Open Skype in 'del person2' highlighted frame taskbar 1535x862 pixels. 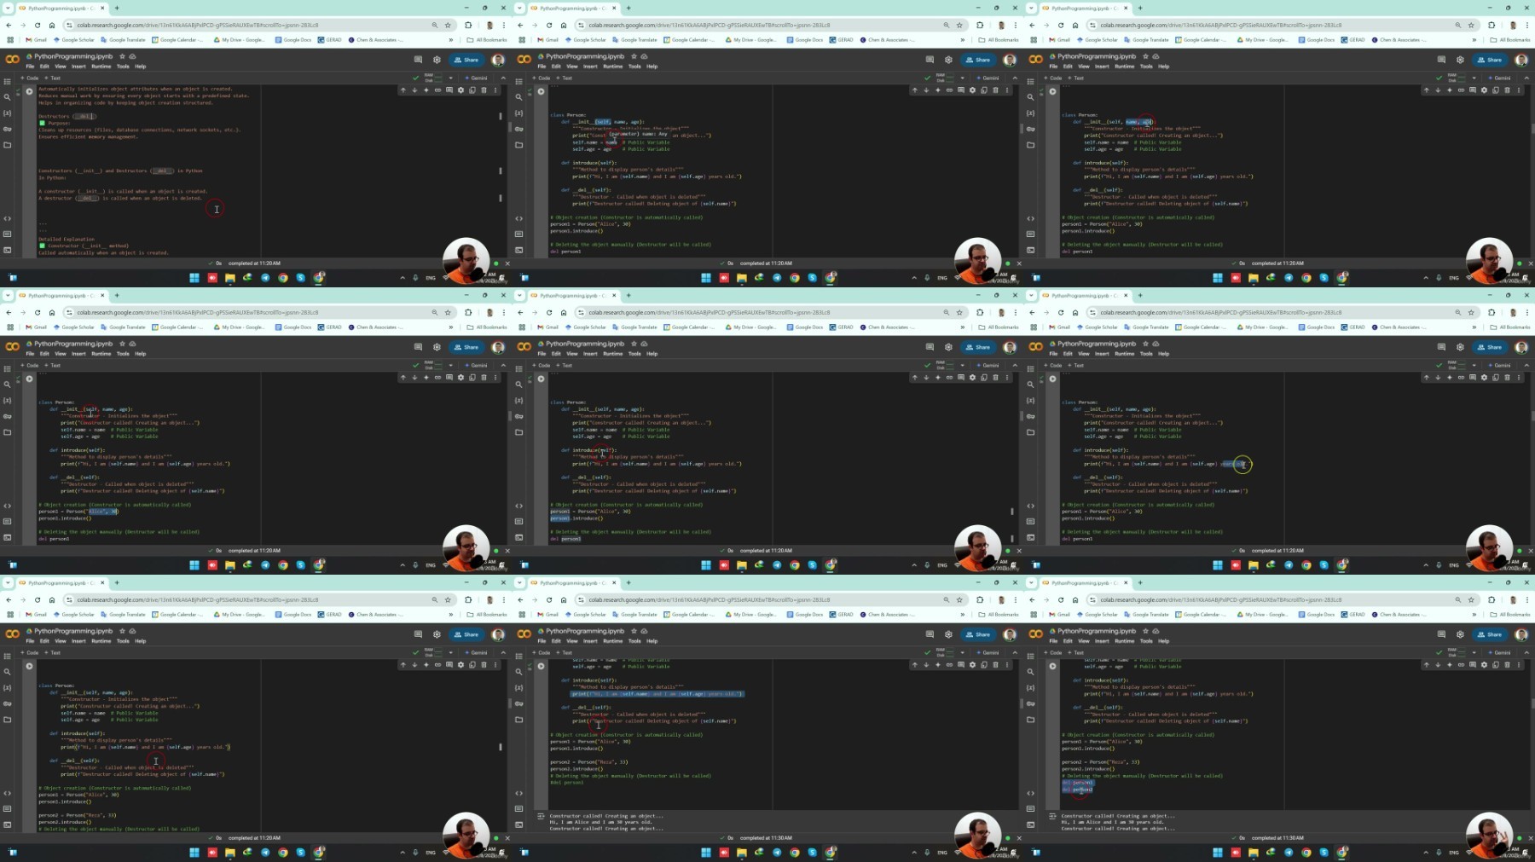pyautogui.click(x=1324, y=852)
